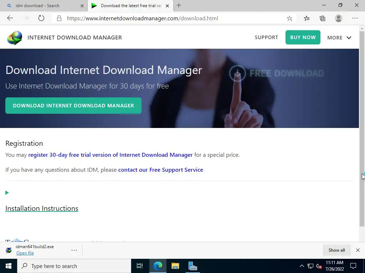Click Show all downloads button

[x=336, y=250]
